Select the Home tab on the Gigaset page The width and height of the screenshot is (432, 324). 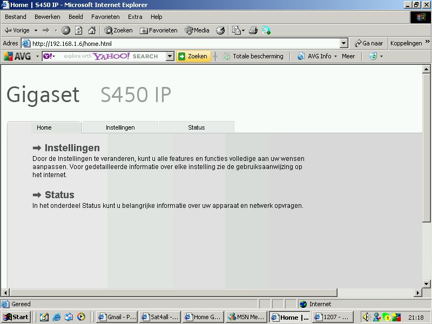click(44, 127)
